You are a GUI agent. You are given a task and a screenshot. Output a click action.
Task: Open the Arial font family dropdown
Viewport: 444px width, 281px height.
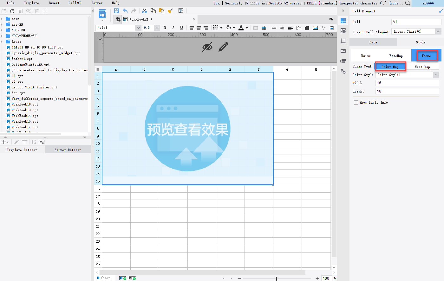coord(138,28)
